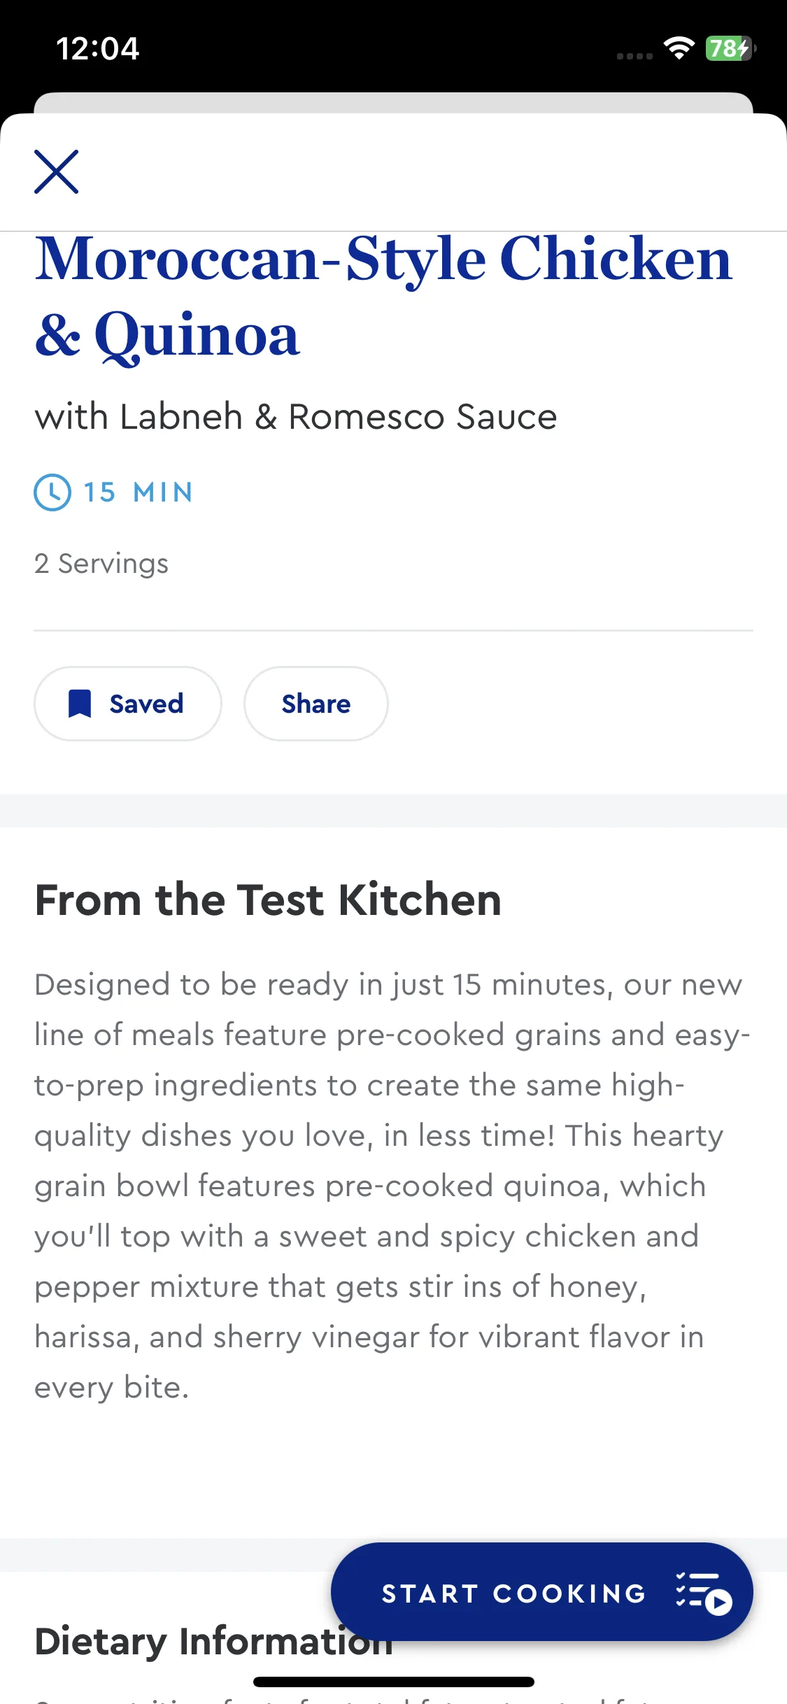Tap the Wi-Fi status icon
787x1704 pixels.
[679, 48]
